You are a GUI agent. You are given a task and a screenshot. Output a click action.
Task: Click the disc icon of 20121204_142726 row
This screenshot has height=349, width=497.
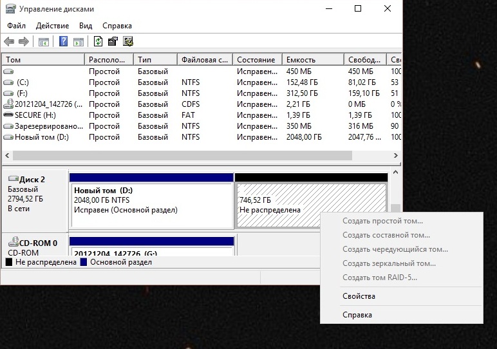point(8,104)
